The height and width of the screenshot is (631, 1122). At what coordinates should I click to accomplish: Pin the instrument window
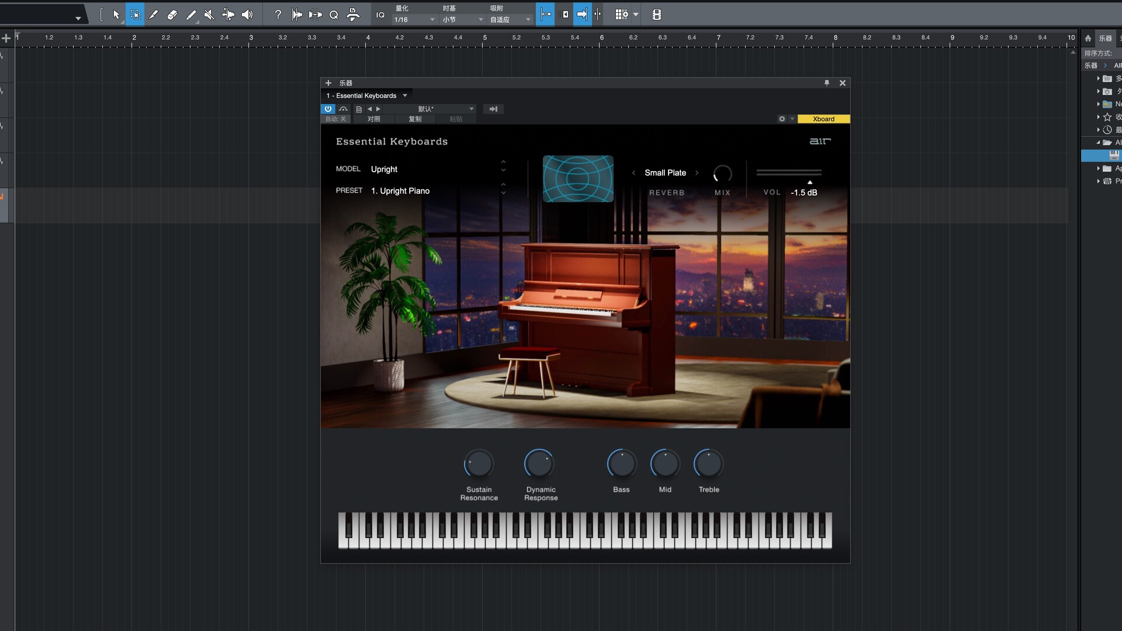[826, 83]
